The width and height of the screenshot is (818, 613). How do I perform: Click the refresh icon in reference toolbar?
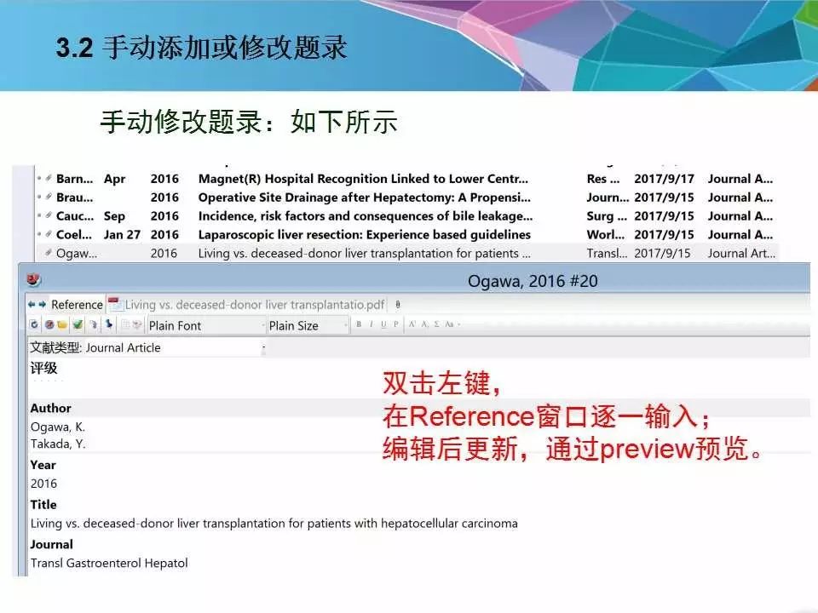pyautogui.click(x=34, y=324)
